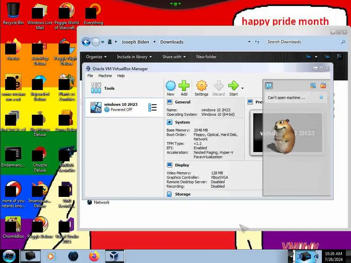Select the ChomikBox desktop icon
Viewport: 351px width, 263px height.
click(13, 227)
